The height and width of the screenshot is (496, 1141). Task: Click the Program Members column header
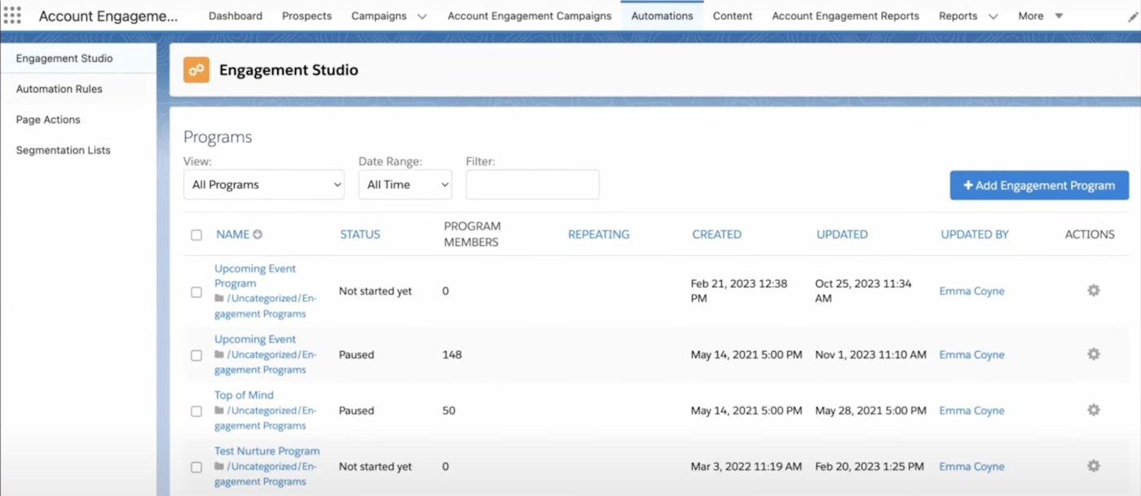(x=472, y=234)
